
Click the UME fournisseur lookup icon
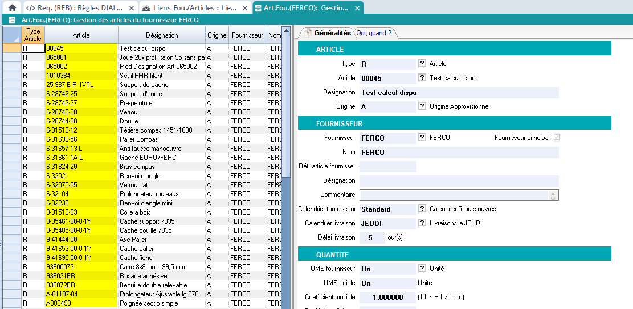pyautogui.click(x=422, y=269)
